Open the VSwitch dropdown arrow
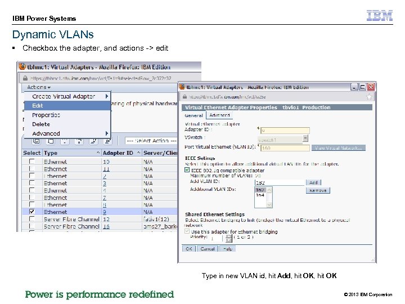 click(x=305, y=138)
